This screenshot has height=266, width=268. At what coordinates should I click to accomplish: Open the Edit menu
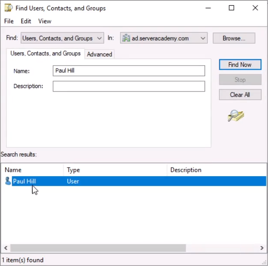coord(26,21)
